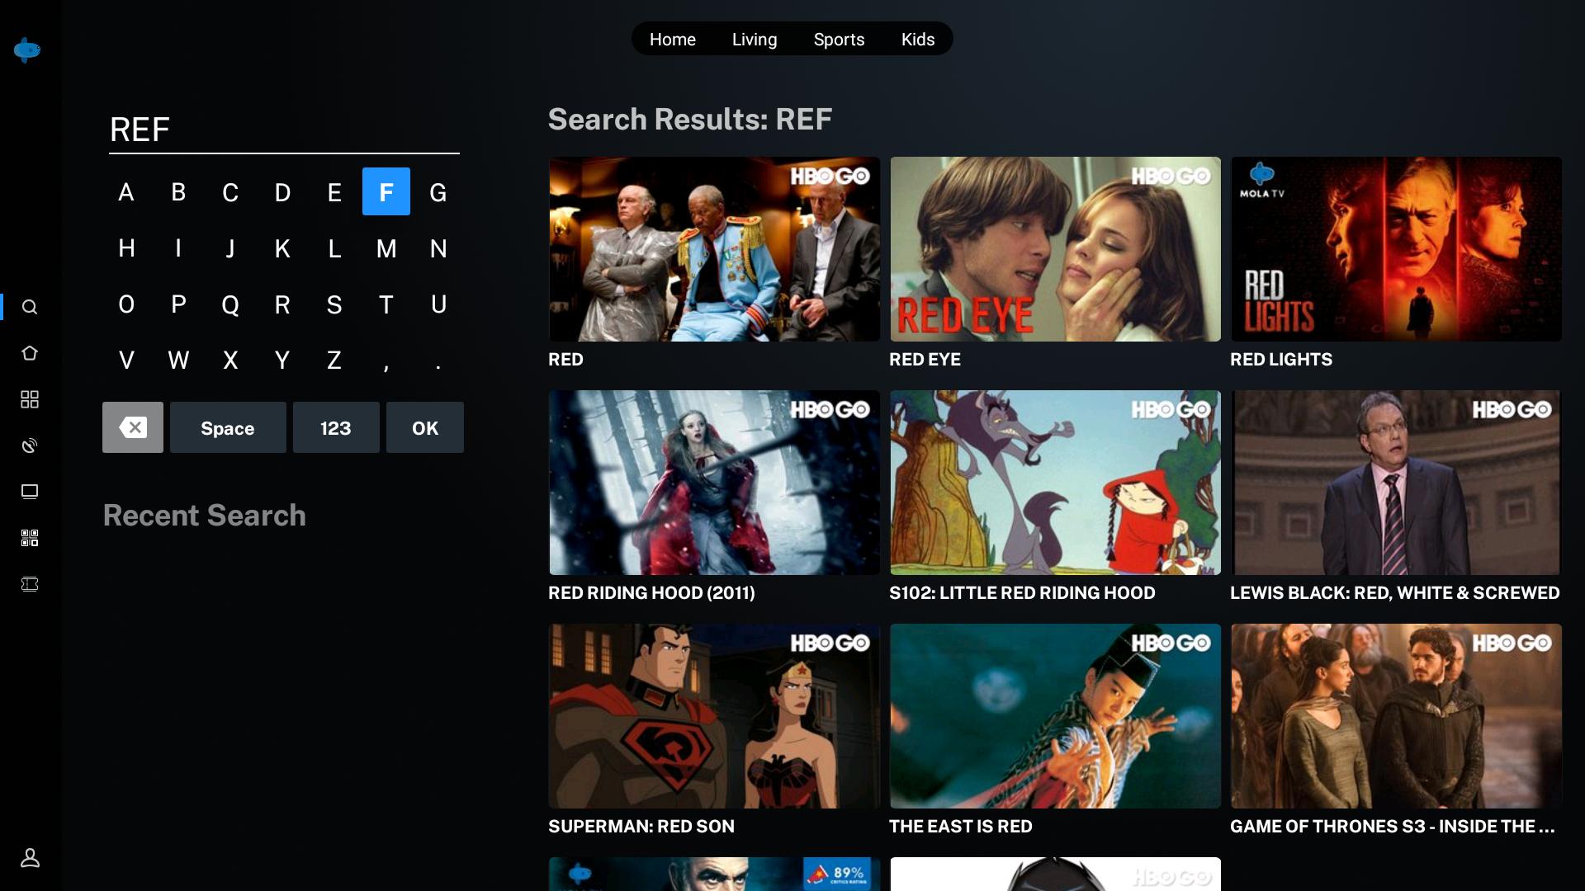Confirm search with OK key
Viewport: 1585px width, 891px height.
[425, 427]
